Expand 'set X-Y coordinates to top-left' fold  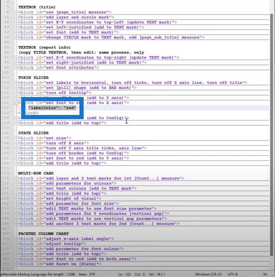16,22
